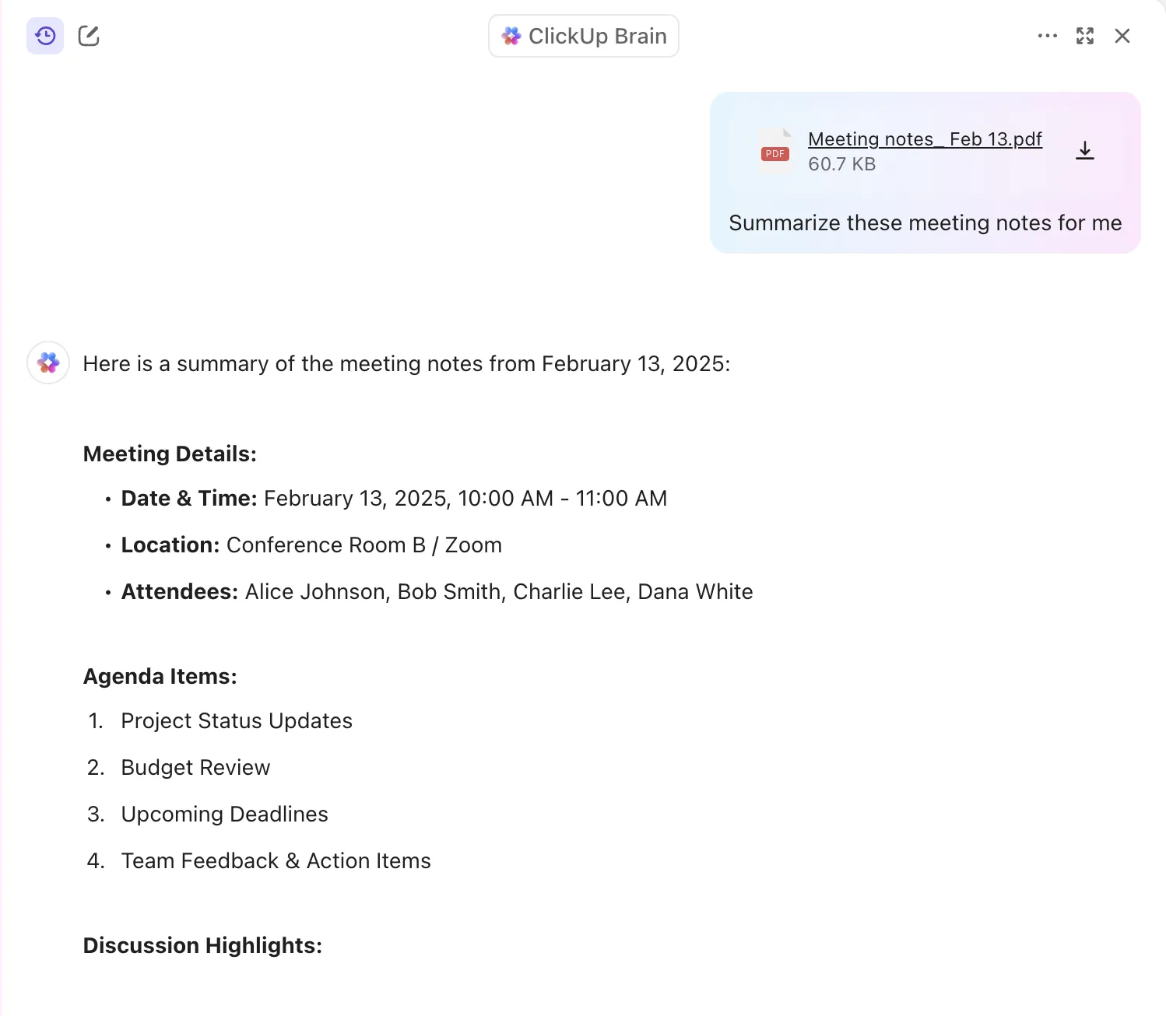The image size is (1166, 1016).
Task: Click the ClickUp Brain title button
Action: (x=584, y=36)
